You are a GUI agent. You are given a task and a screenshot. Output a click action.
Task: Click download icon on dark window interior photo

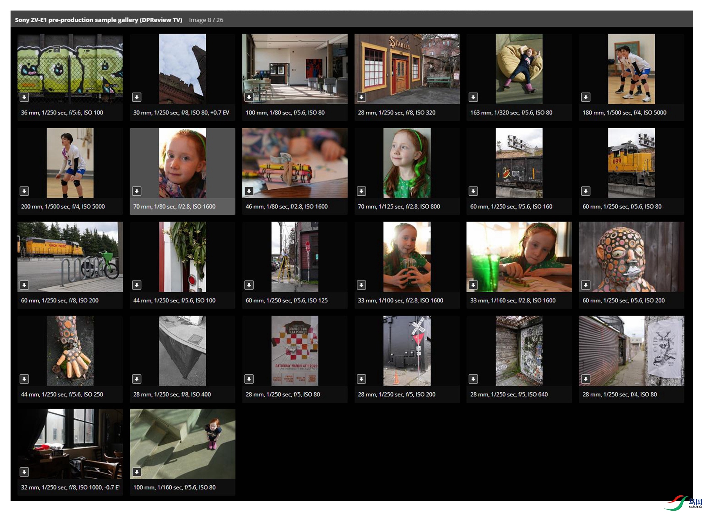point(24,472)
